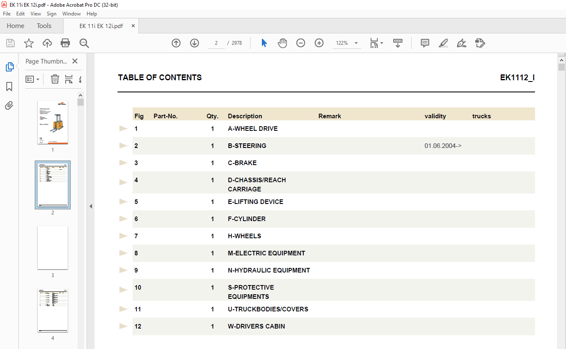
Task: Open the File menu
Action: click(7, 14)
